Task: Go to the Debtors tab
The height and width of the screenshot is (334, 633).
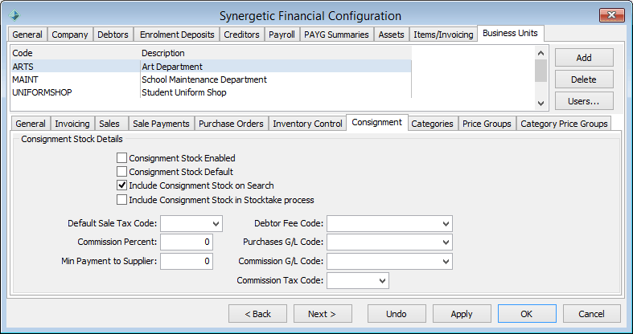Action: click(x=113, y=35)
